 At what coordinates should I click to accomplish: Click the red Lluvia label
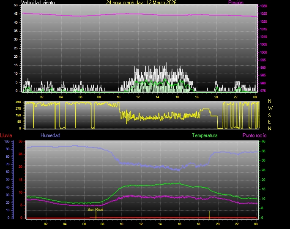(6, 135)
